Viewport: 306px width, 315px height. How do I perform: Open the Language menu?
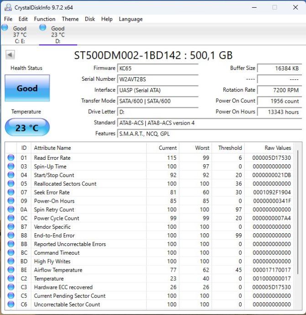131,19
